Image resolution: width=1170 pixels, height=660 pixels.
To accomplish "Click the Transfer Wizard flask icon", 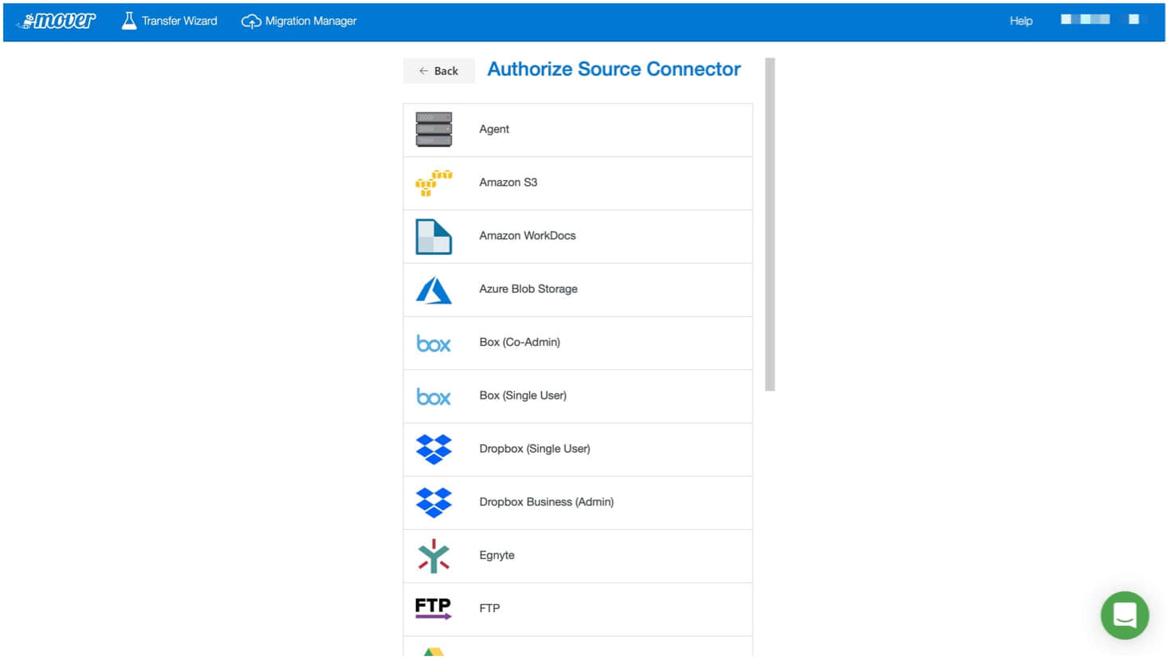I will (x=128, y=21).
